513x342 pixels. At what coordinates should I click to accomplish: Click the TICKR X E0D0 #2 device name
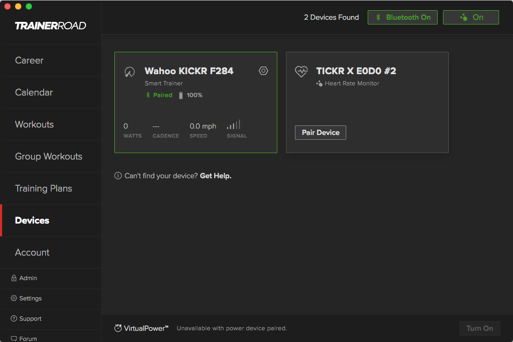click(356, 71)
